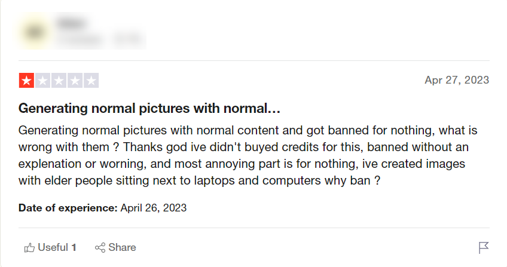Viewport: 507px width, 267px height.
Task: Click the fifth grey rating star
Action: (91, 81)
